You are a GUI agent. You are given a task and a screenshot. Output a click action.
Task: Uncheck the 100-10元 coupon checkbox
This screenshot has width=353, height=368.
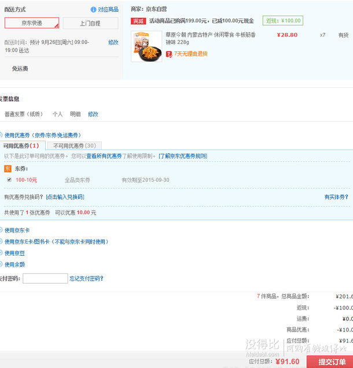tap(9, 179)
